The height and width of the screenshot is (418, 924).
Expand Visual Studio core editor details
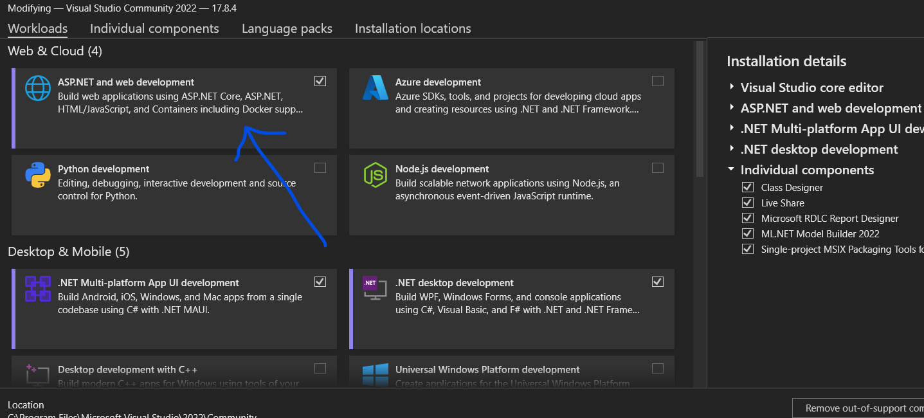pyautogui.click(x=732, y=87)
